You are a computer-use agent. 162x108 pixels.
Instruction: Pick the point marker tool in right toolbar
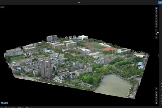tap(156, 11)
